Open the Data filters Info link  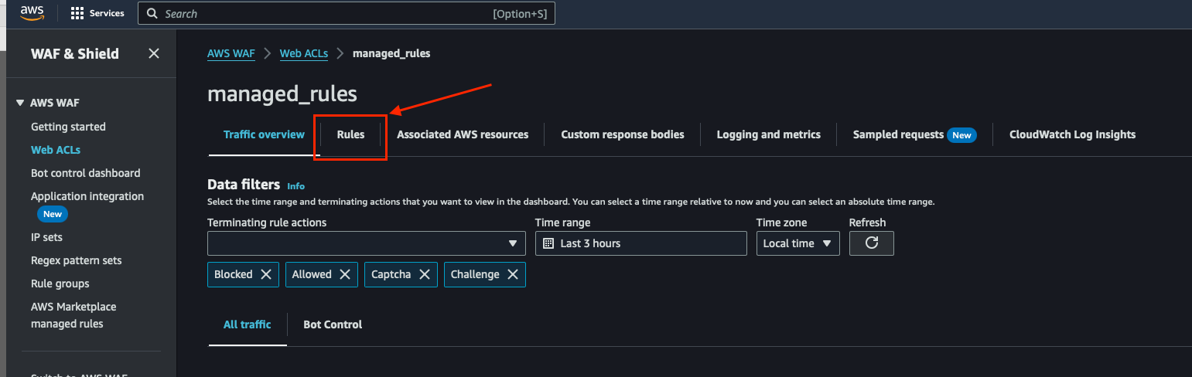click(295, 186)
